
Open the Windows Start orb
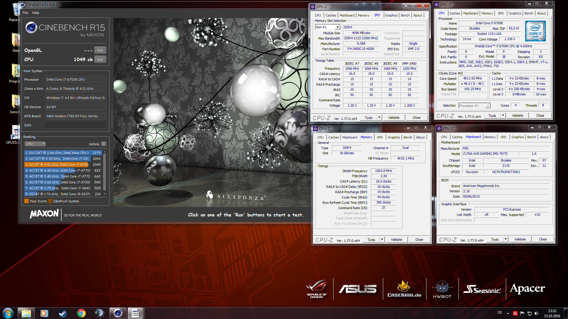click(8, 313)
